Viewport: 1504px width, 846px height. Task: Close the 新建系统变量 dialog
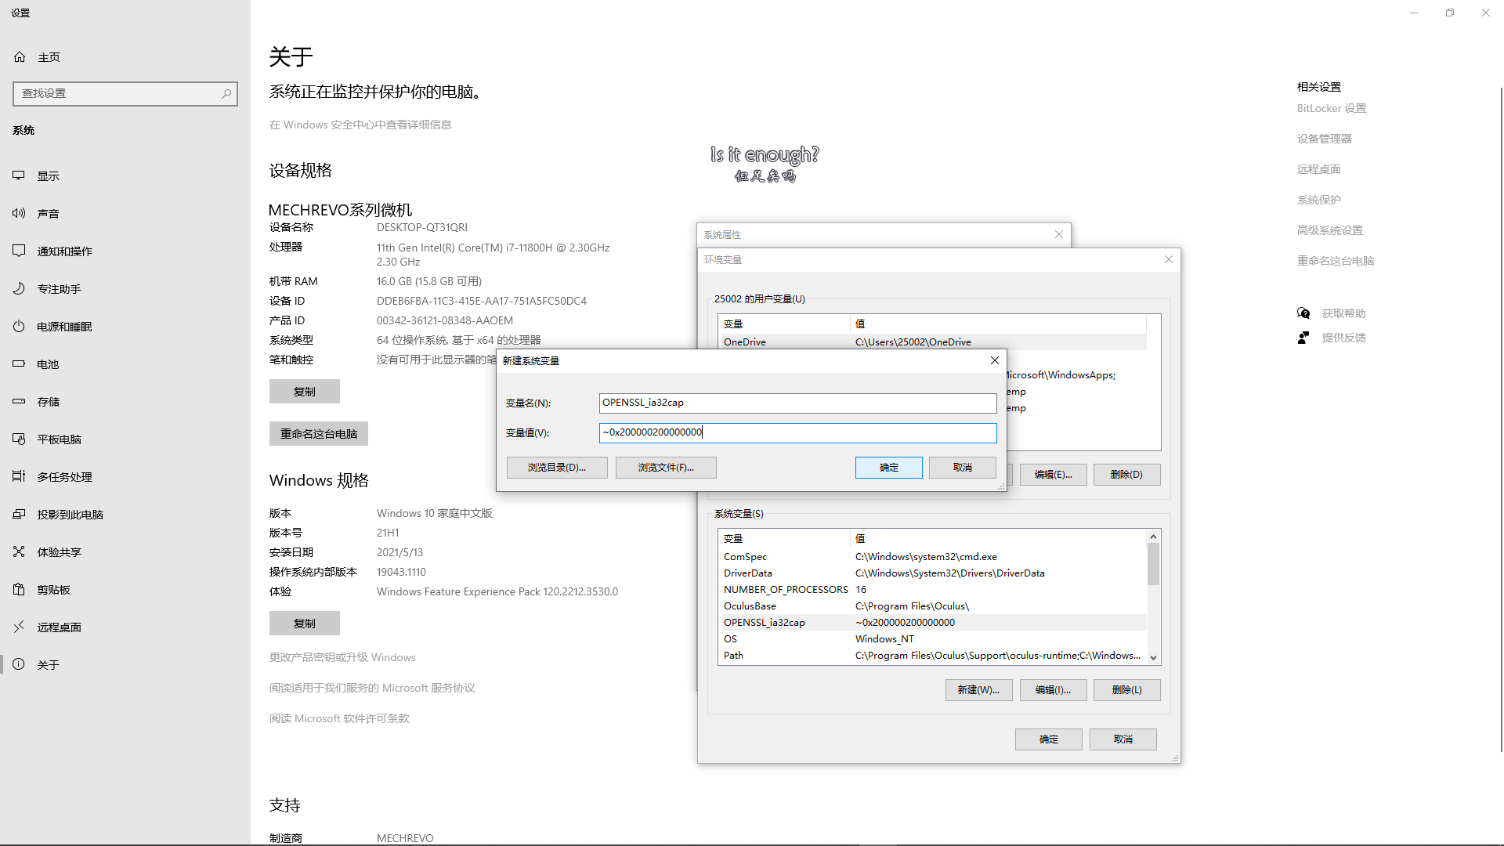995,360
